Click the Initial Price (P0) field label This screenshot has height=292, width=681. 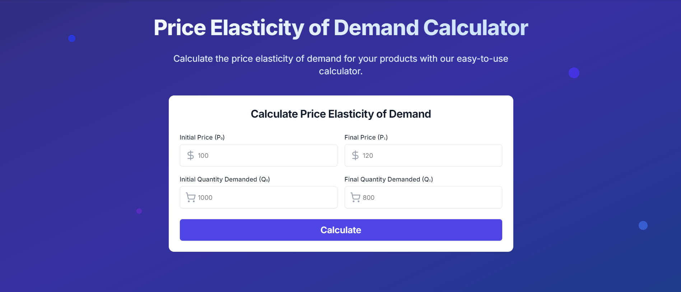click(x=202, y=137)
